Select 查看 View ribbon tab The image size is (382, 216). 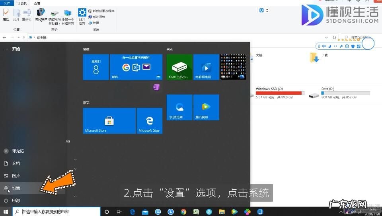point(37,4)
